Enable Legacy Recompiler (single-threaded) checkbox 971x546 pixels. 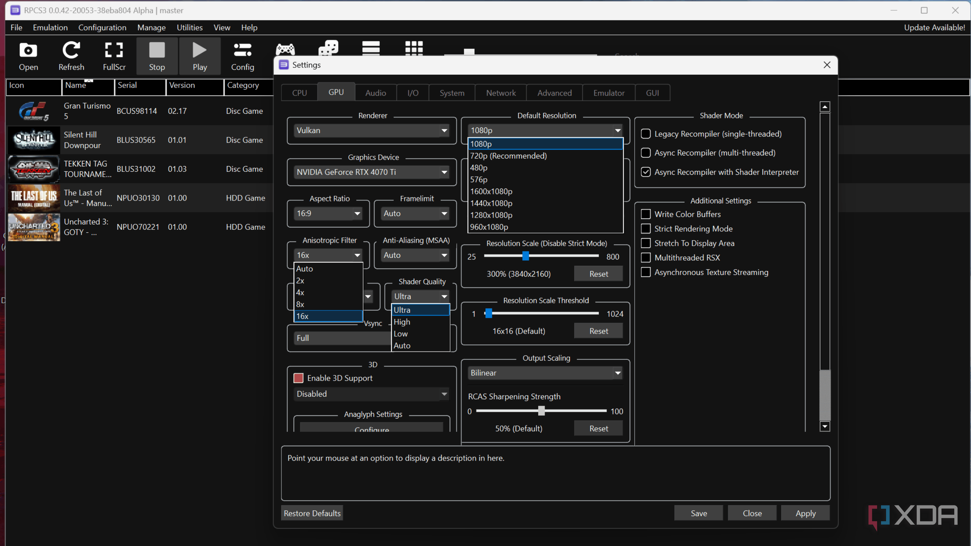point(646,134)
